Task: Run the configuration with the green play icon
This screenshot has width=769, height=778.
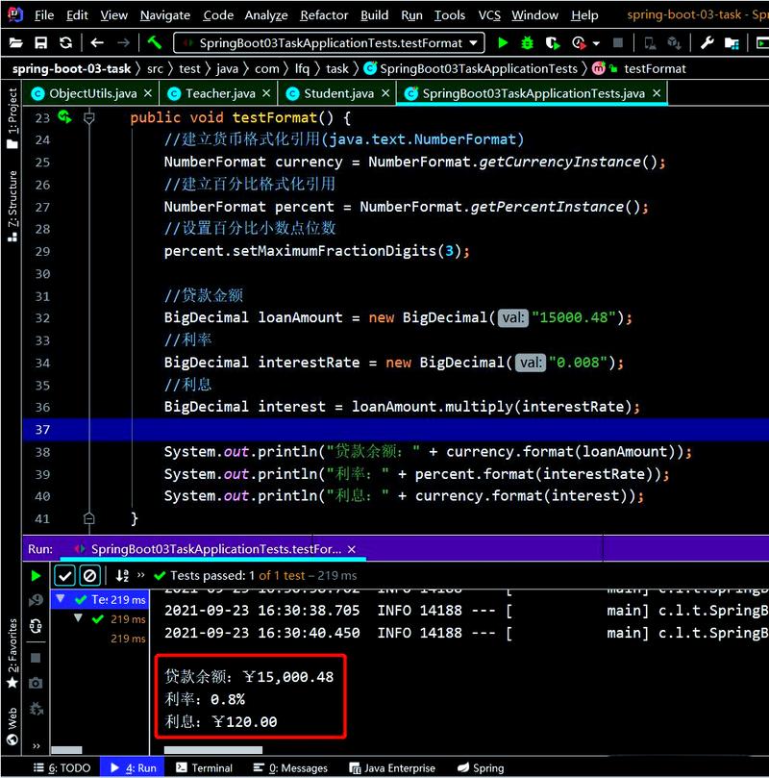Action: click(503, 43)
